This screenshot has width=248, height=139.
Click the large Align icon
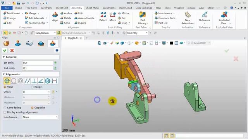click(55, 17)
